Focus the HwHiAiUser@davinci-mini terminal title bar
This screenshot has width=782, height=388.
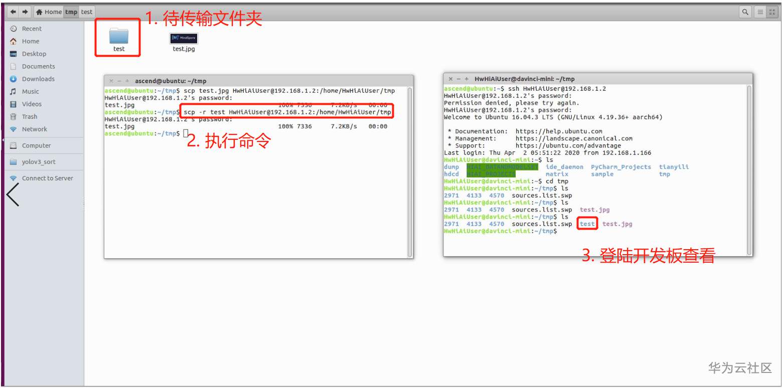tap(598, 79)
